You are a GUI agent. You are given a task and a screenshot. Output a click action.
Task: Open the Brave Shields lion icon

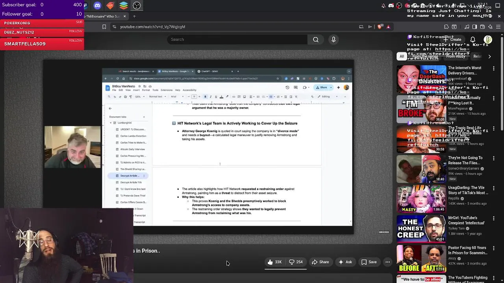coord(380,27)
